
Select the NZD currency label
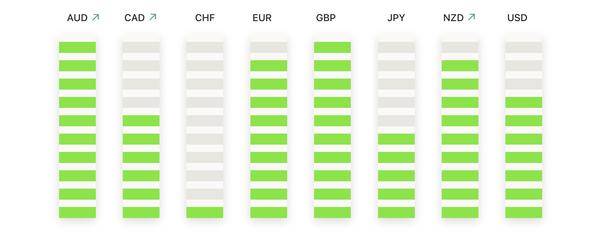point(453,18)
